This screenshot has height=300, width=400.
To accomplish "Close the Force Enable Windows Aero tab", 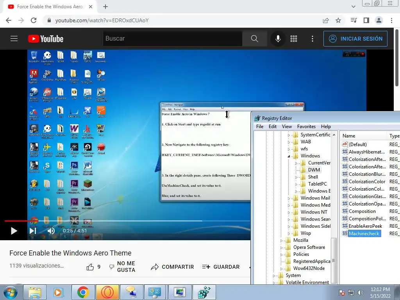I will (91, 7).
